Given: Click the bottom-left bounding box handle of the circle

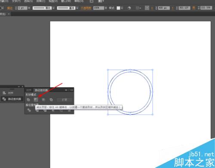Looking at the screenshot, I should 108,115.
